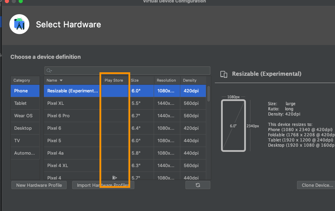Click the 1440x resolution cell for Pixel 6 Pro
Screen dimensions: 335x211
click(x=167, y=116)
